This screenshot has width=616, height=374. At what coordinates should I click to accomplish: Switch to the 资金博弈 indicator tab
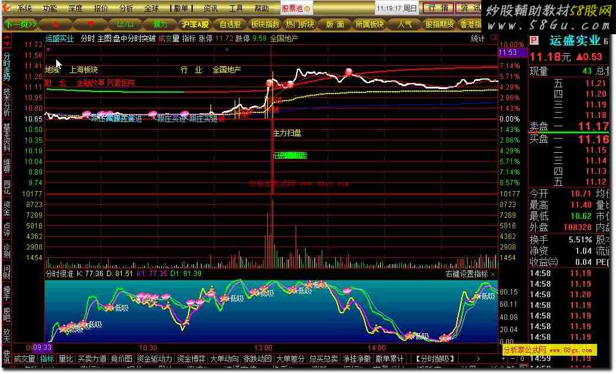(x=191, y=358)
